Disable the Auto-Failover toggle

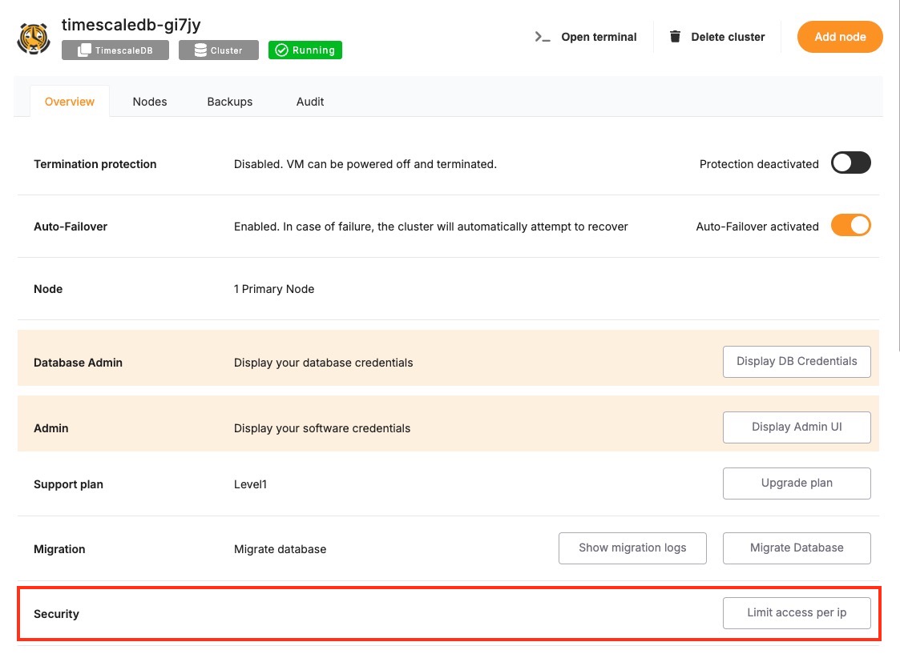[x=850, y=226]
